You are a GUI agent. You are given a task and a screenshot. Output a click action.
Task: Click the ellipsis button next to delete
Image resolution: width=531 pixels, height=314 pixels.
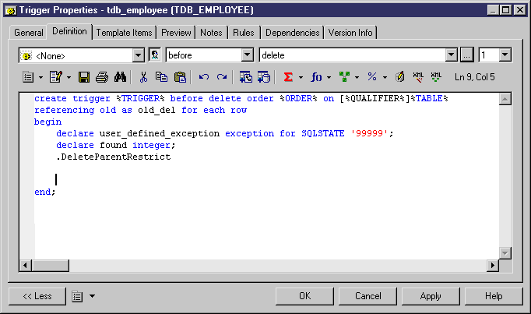(x=466, y=55)
